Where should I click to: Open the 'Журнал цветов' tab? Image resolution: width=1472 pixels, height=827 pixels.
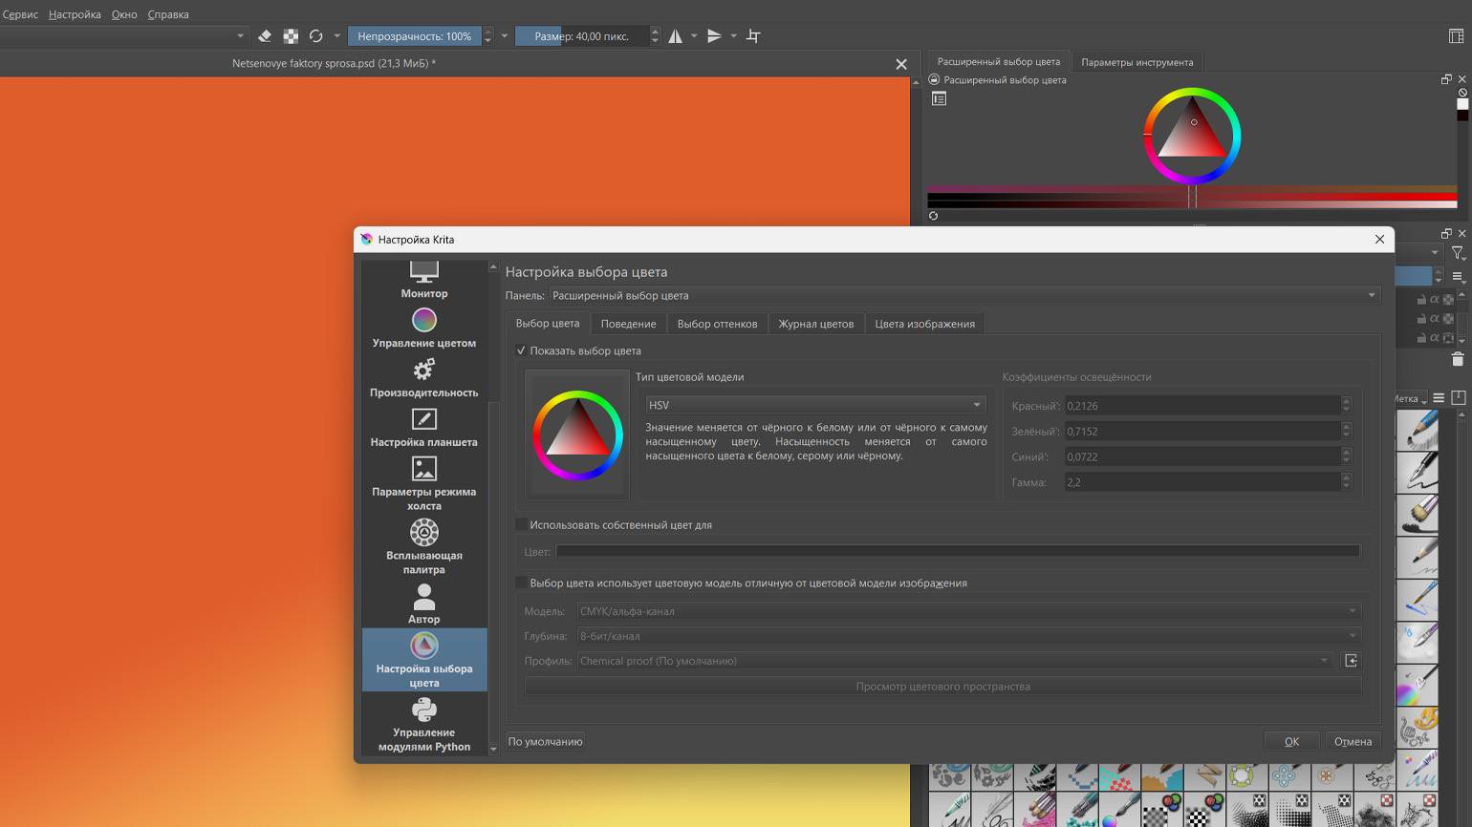815,324
